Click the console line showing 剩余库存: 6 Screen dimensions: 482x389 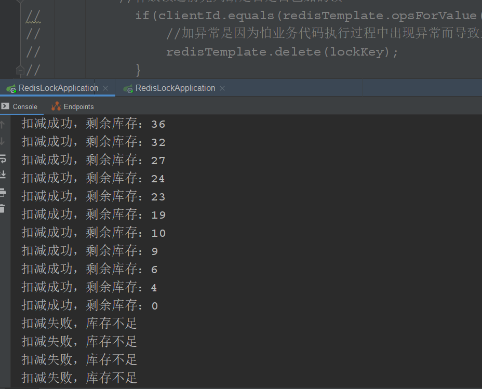pos(90,269)
